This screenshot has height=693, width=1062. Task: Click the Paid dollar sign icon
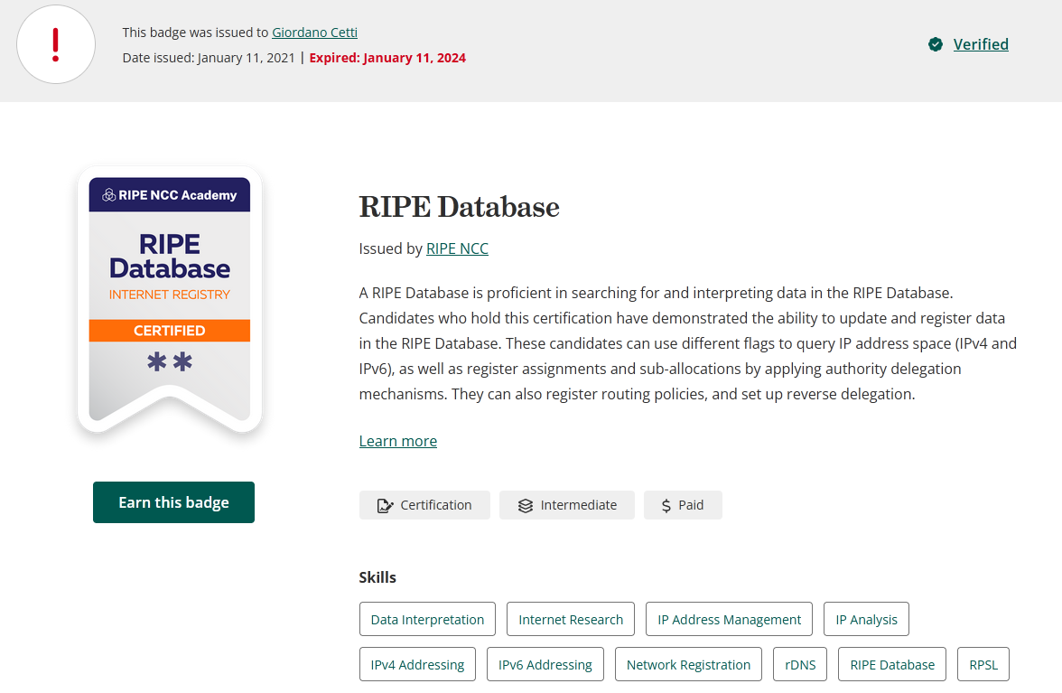coord(666,505)
